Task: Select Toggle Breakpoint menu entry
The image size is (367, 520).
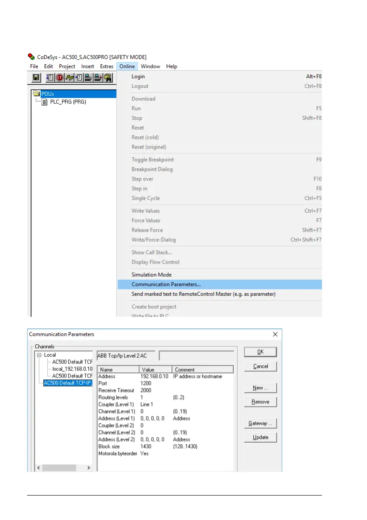Action: click(x=220, y=159)
